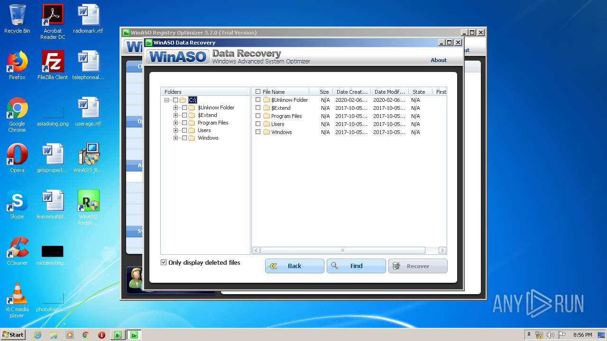Image resolution: width=607 pixels, height=341 pixels.
Task: Launch Skype from desktop
Action: (17, 205)
